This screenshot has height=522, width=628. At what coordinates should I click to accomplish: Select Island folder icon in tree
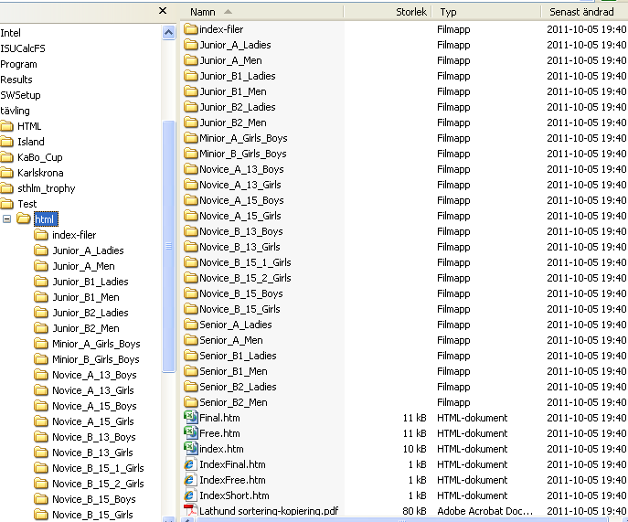point(6,142)
